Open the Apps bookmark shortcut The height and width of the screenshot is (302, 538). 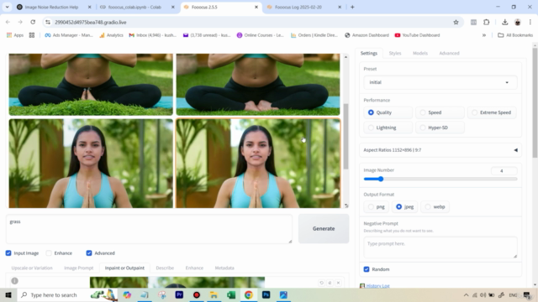point(15,35)
